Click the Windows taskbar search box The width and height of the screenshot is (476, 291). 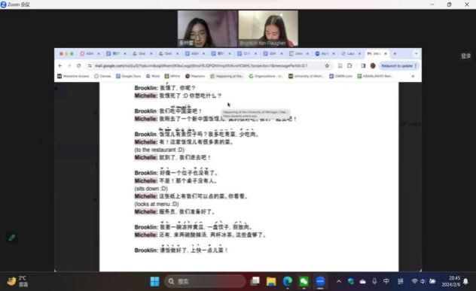[x=205, y=282]
